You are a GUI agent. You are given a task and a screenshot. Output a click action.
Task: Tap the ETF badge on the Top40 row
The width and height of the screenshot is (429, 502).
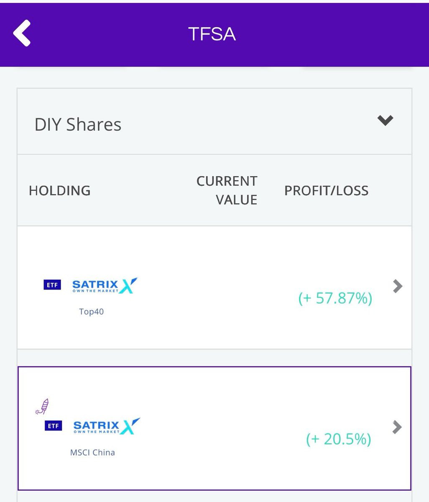tap(52, 285)
